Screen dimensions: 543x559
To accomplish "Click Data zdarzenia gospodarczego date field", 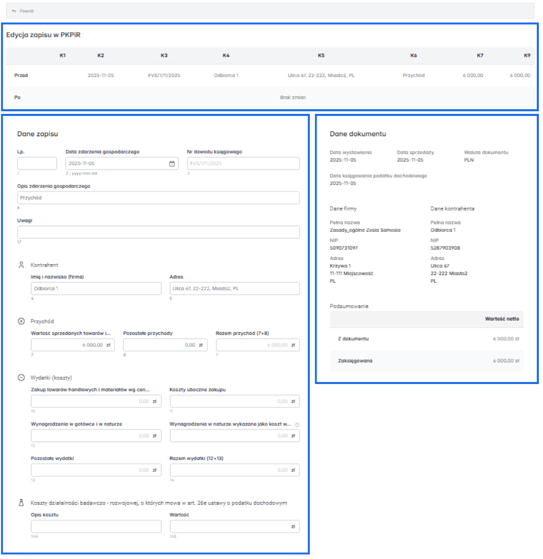I will (122, 163).
